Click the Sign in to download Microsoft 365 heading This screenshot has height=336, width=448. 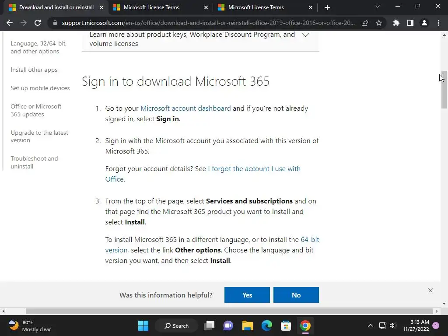(x=176, y=81)
